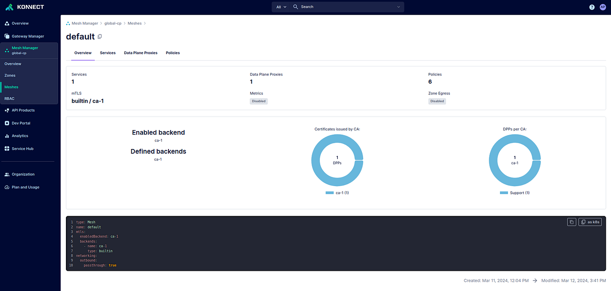Click the passthrough: true code line
The height and width of the screenshot is (291, 611).
click(100, 265)
